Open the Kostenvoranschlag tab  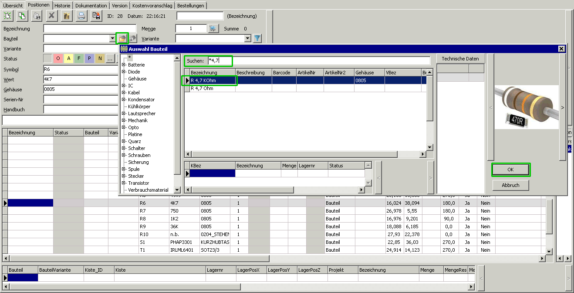(153, 6)
